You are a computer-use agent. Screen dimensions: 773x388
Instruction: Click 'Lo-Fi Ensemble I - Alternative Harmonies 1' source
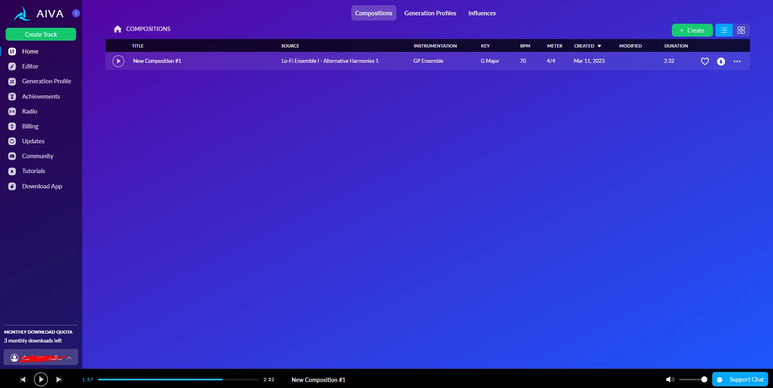coord(330,61)
